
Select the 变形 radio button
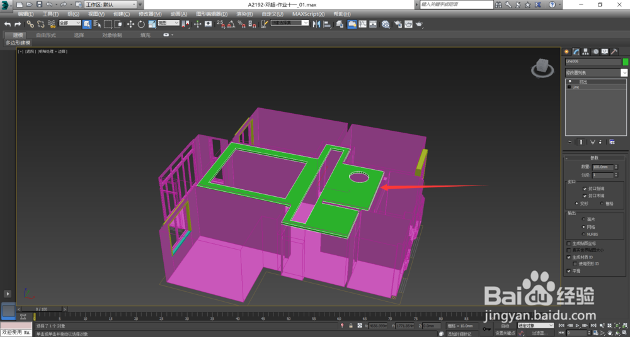click(x=577, y=204)
